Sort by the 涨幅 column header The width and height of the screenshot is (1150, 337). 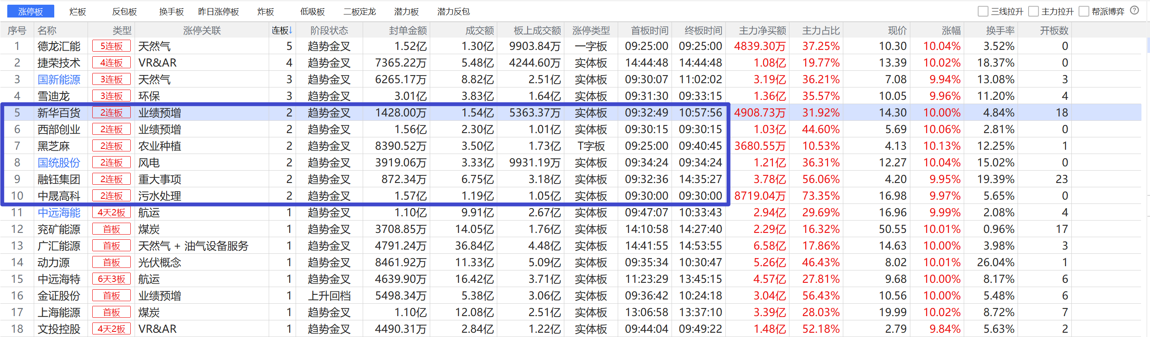(x=951, y=30)
